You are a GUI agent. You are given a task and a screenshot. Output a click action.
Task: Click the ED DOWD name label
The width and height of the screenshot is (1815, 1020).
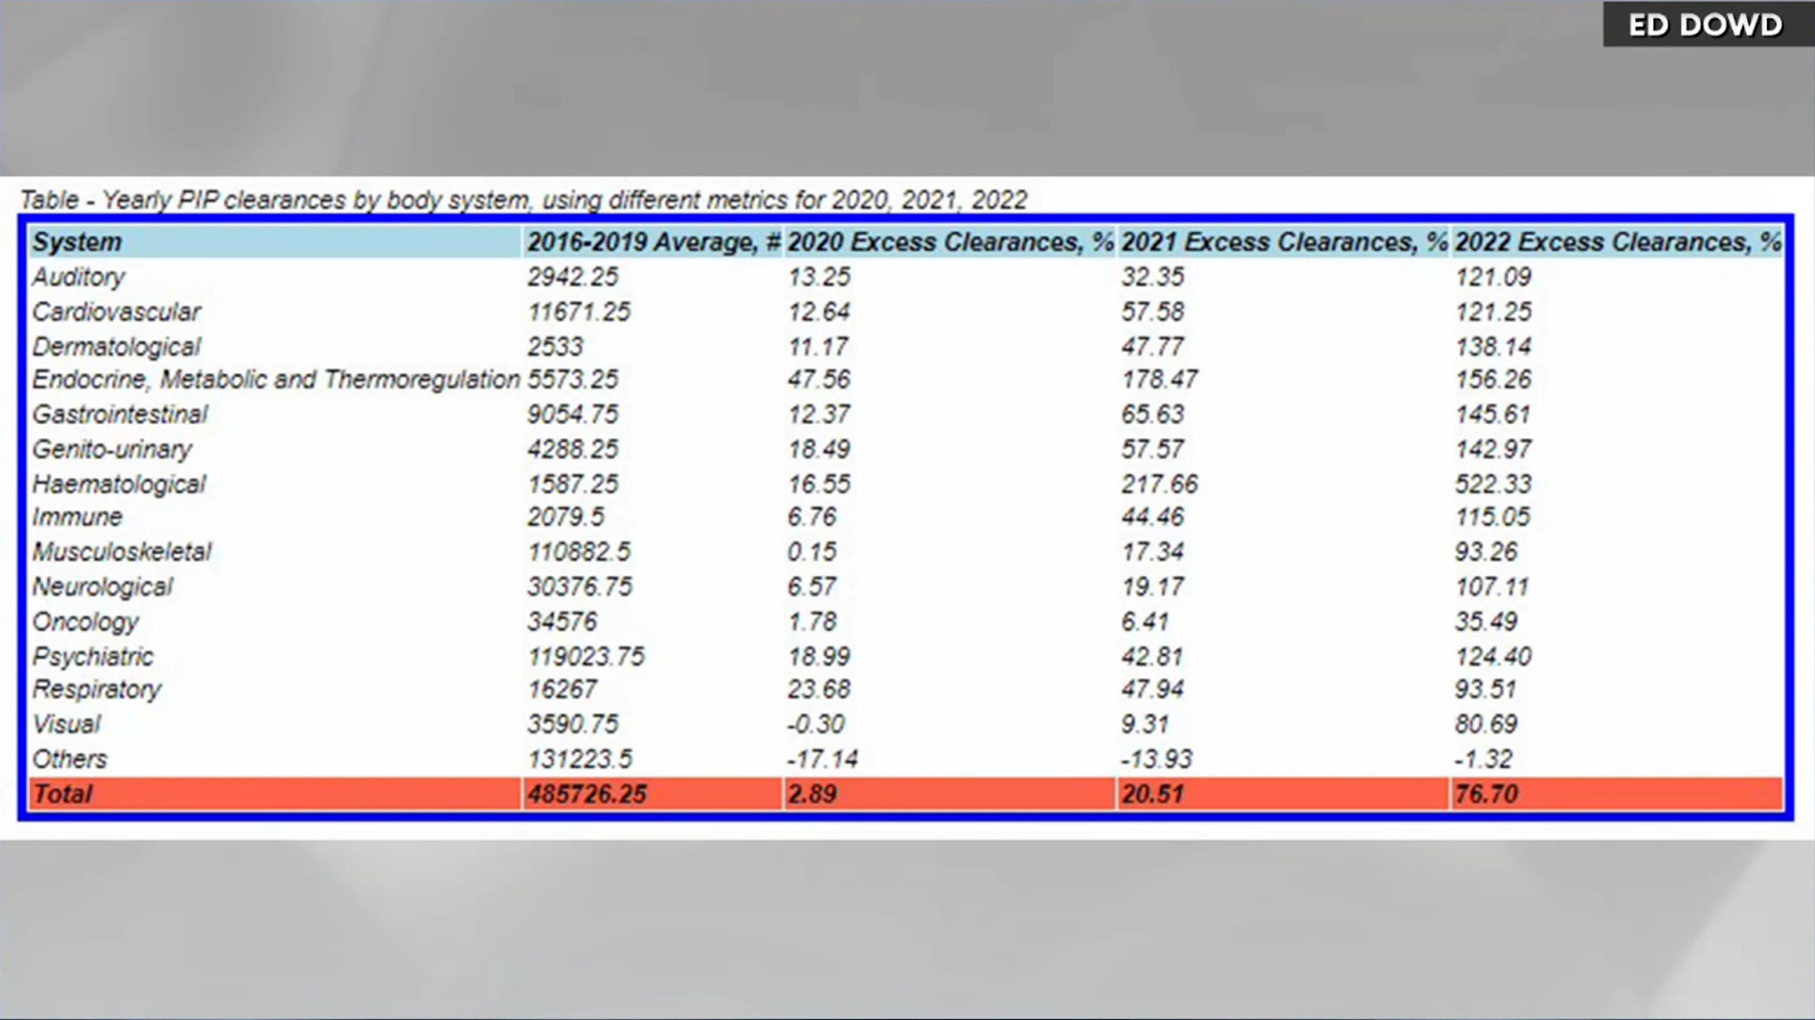coord(1705,24)
